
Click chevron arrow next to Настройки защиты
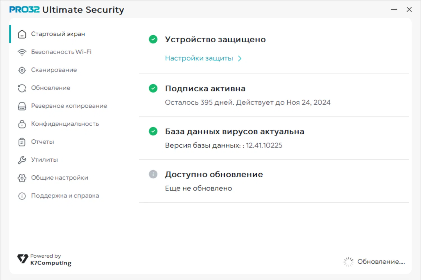pyautogui.click(x=240, y=58)
